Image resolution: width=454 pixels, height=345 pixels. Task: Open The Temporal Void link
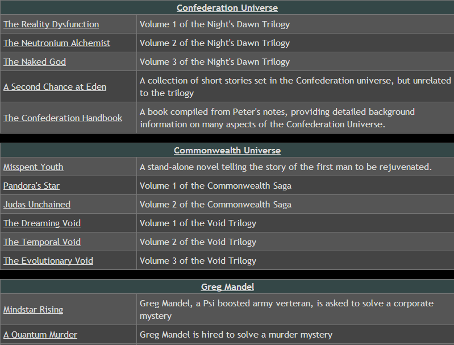(42, 242)
